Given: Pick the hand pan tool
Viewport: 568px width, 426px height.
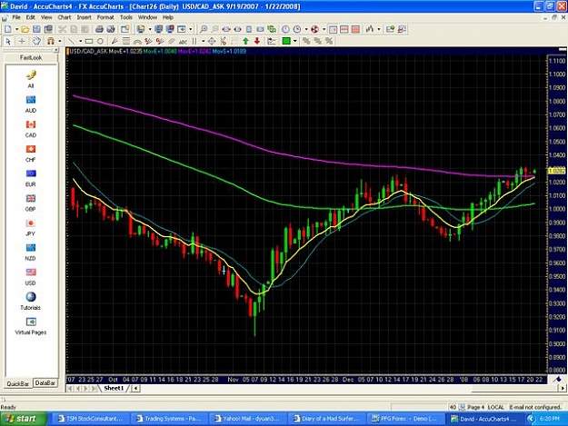Looking at the screenshot, I should (x=36, y=41).
